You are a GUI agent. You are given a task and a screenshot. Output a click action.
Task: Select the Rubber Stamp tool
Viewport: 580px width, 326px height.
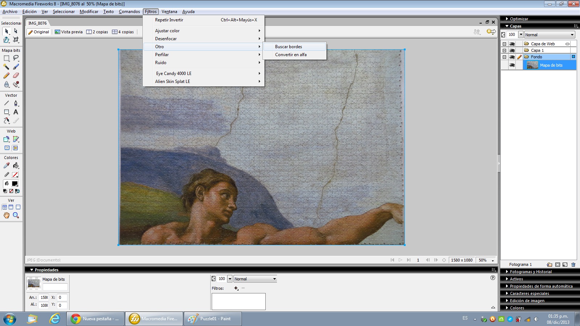click(x=16, y=84)
